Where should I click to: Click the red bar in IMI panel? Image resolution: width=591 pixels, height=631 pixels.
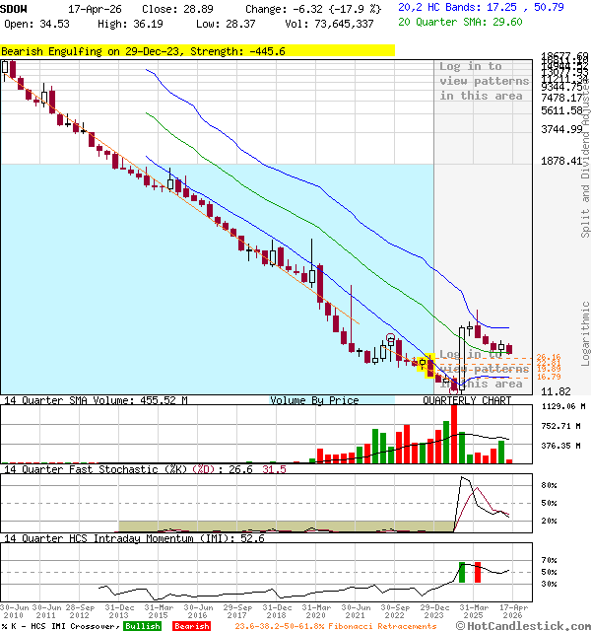478,572
